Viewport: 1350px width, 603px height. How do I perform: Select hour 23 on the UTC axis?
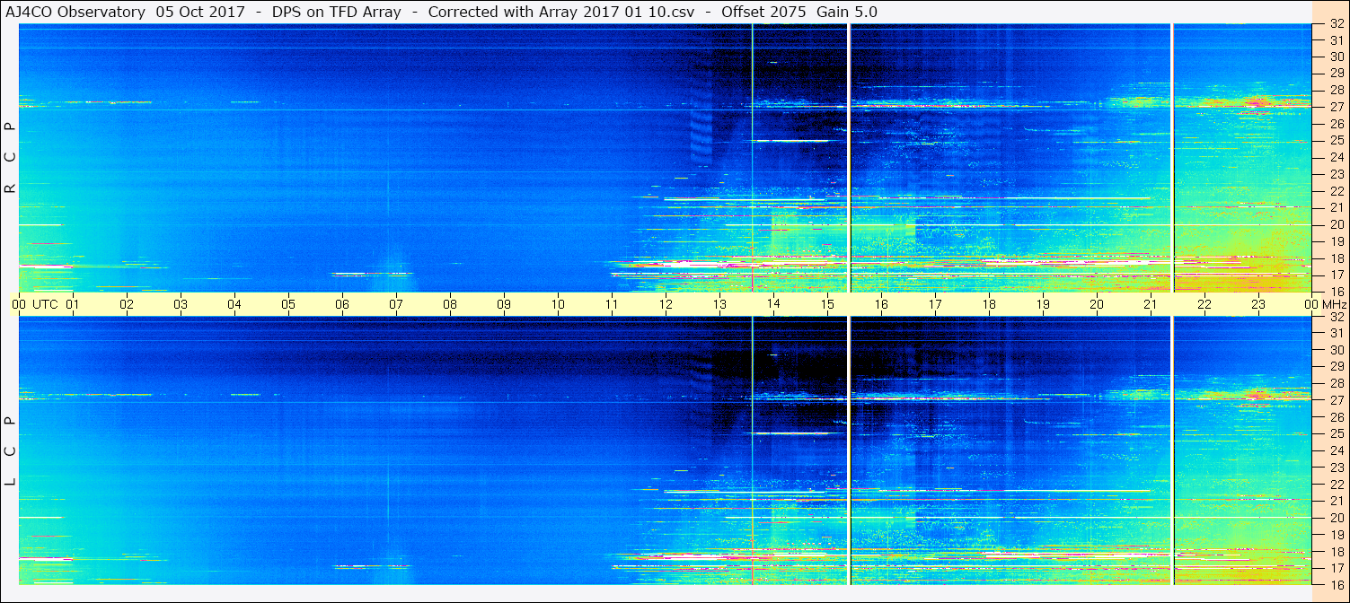click(1258, 304)
